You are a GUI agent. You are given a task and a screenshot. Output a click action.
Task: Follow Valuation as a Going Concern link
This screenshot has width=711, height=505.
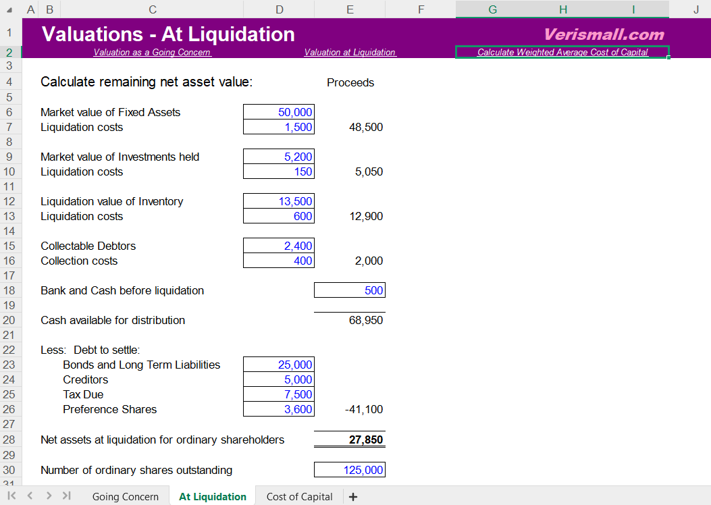tap(152, 53)
